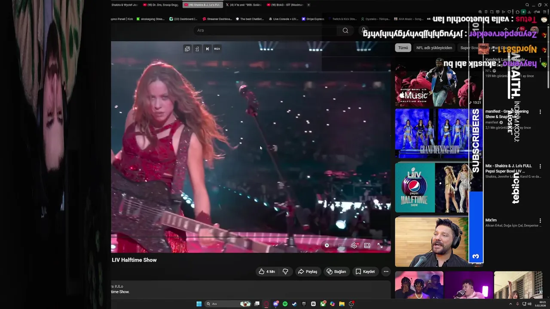Click the Paylaş share button
550x309 pixels.
308,272
